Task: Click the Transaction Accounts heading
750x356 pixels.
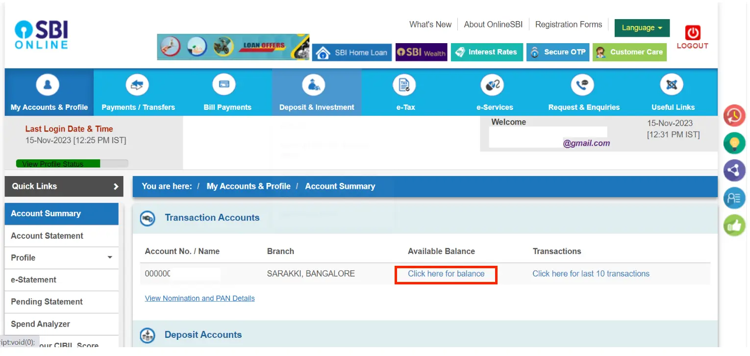Action: click(x=212, y=218)
